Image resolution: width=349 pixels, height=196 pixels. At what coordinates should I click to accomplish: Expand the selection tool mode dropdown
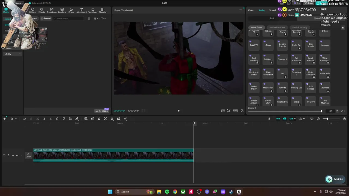(16, 119)
